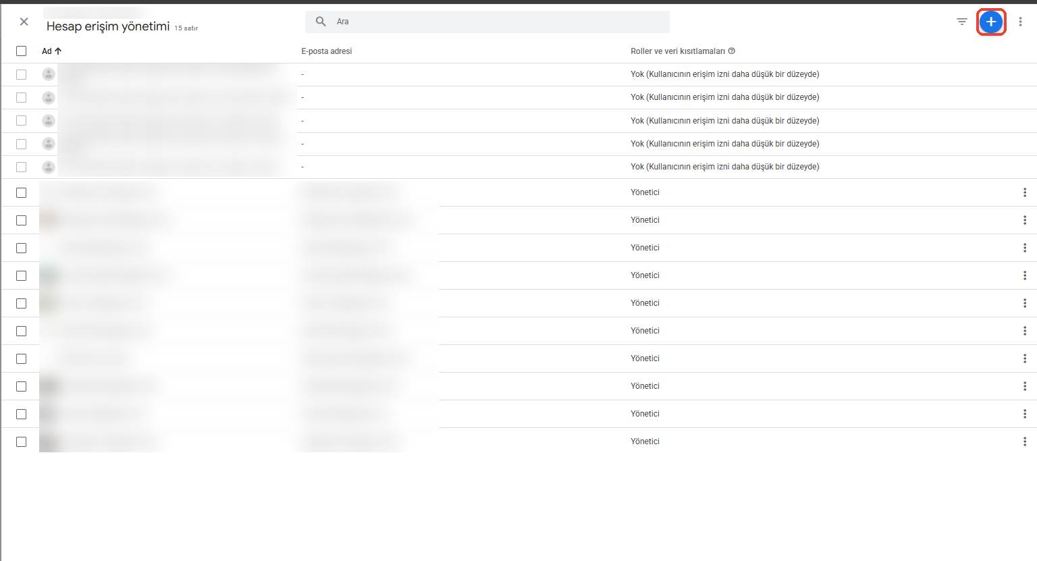Click first user avatar icon in list

point(49,74)
